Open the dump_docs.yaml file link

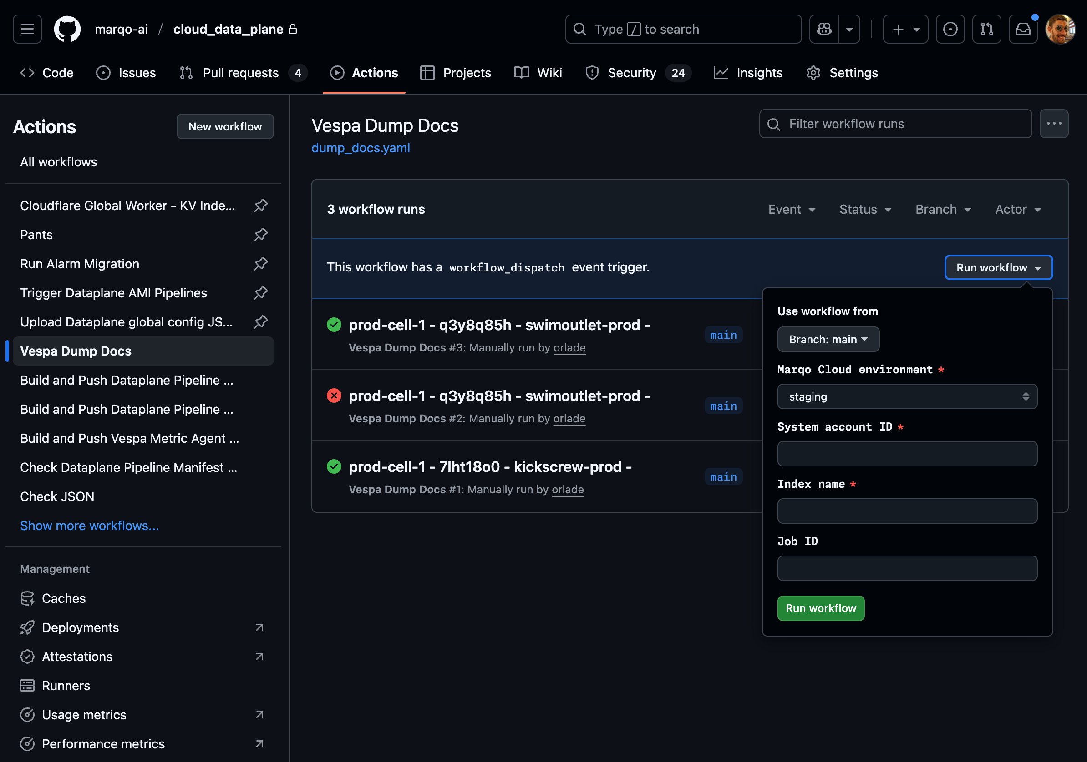[x=360, y=148]
